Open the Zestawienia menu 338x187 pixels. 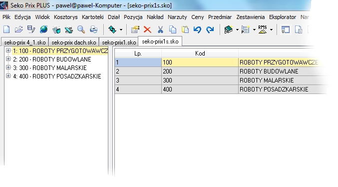[251, 17]
